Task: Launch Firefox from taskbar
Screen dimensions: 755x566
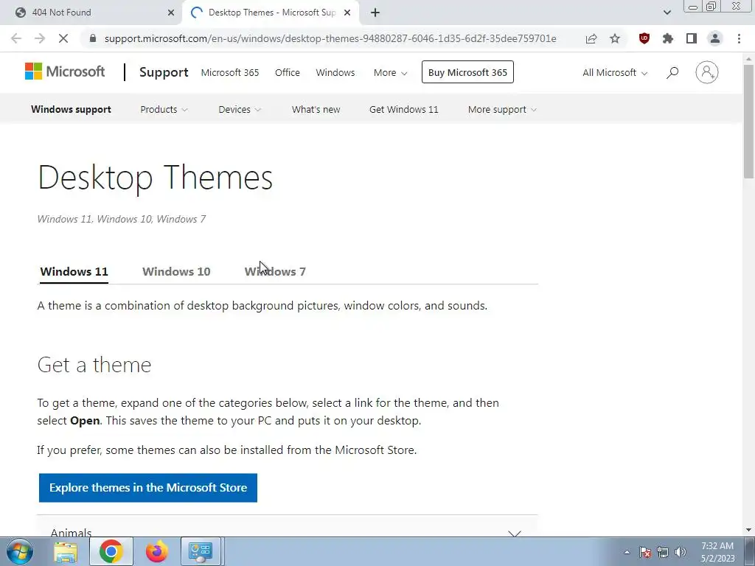Action: click(x=156, y=551)
